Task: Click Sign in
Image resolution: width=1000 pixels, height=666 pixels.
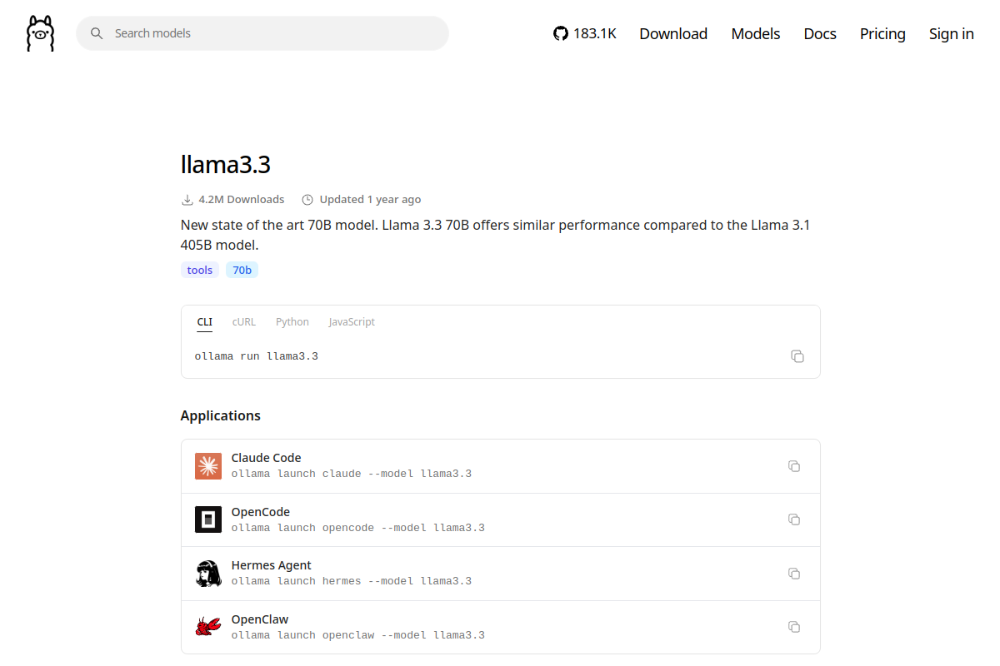Action: [x=952, y=33]
